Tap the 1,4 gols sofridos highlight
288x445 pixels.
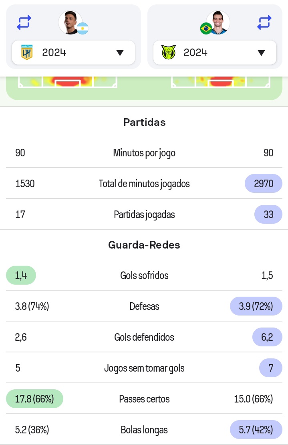21,275
